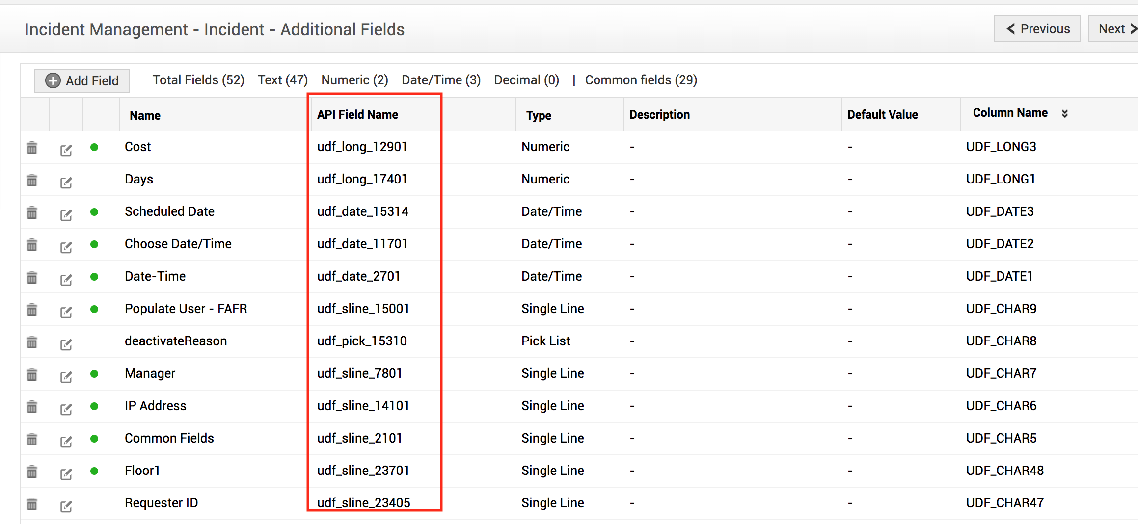Viewport: 1138px width, 524px height.
Task: Filter by Text (47) fields
Action: (283, 80)
